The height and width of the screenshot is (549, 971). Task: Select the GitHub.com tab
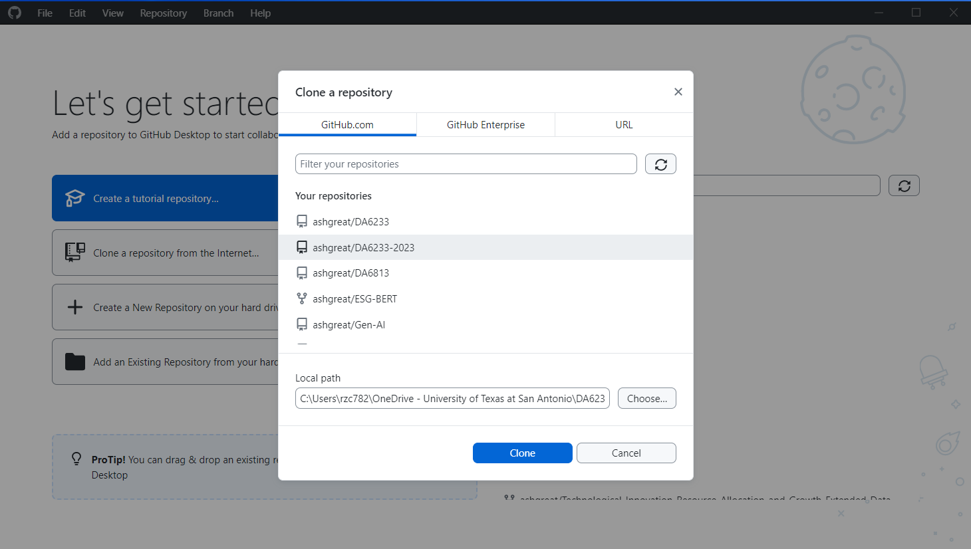[x=347, y=125]
